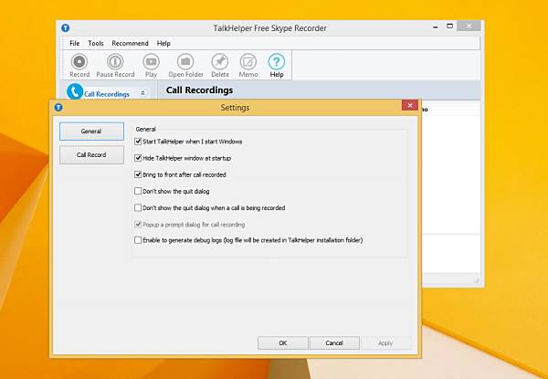The height and width of the screenshot is (379, 548).
Task: Open the Recommend menu
Action: tap(130, 43)
